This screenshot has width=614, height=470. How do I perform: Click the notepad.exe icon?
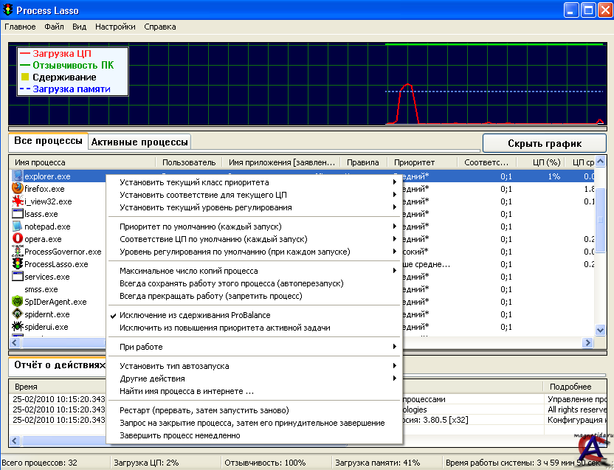coord(18,227)
